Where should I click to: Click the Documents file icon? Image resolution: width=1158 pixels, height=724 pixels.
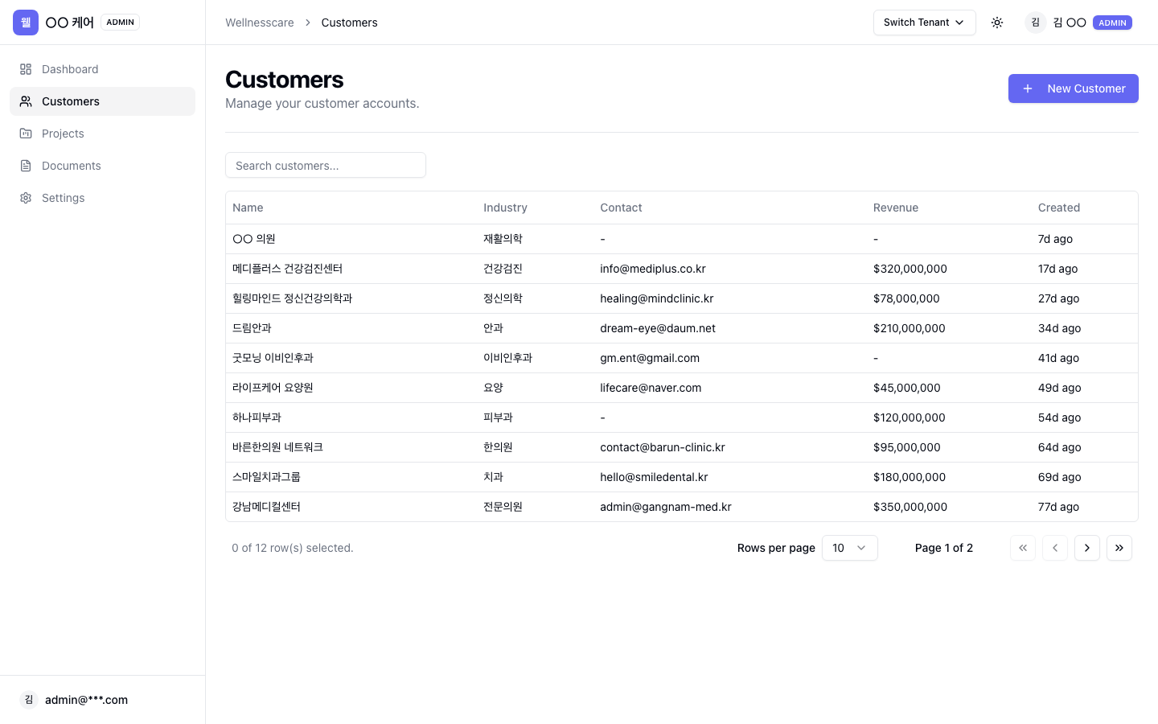[x=26, y=166]
